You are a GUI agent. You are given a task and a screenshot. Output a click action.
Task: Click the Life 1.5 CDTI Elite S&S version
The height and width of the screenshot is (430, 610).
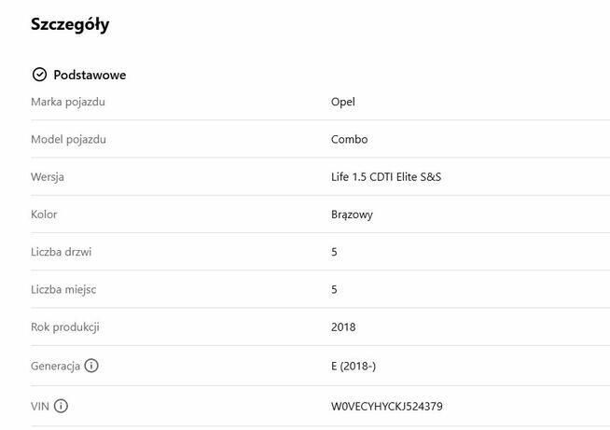click(x=386, y=176)
